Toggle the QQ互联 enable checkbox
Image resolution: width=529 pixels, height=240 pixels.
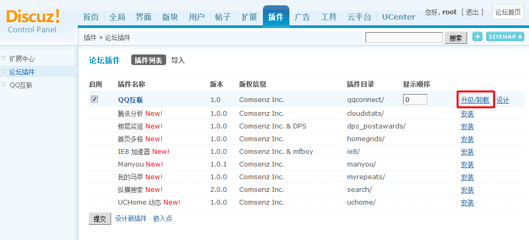[95, 99]
